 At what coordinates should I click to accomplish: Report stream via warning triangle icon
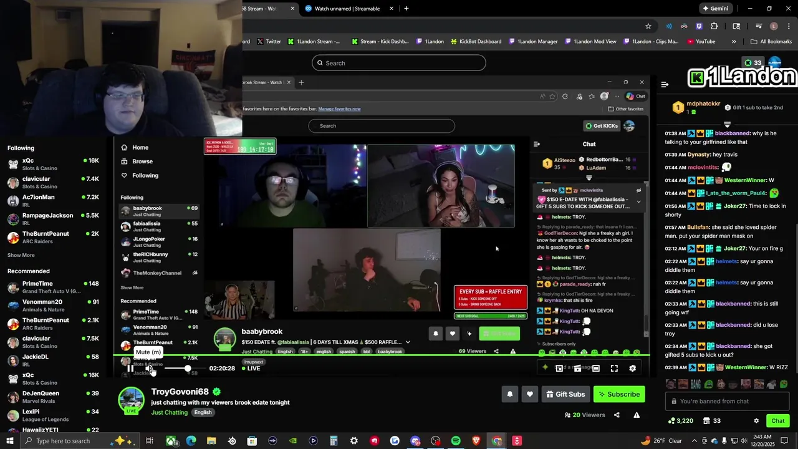coord(637,415)
